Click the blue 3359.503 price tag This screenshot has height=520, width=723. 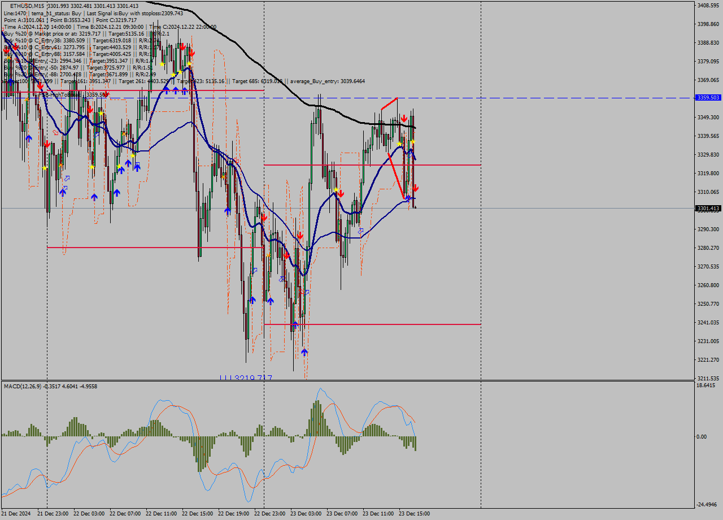tap(708, 98)
